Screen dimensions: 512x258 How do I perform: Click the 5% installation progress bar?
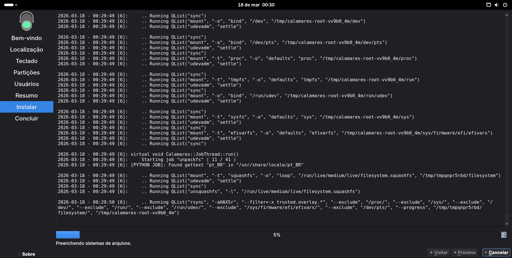(x=277, y=235)
